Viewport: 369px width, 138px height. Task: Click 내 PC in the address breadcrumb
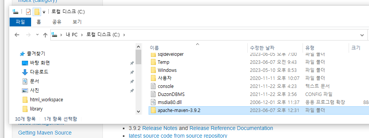coord(71,35)
